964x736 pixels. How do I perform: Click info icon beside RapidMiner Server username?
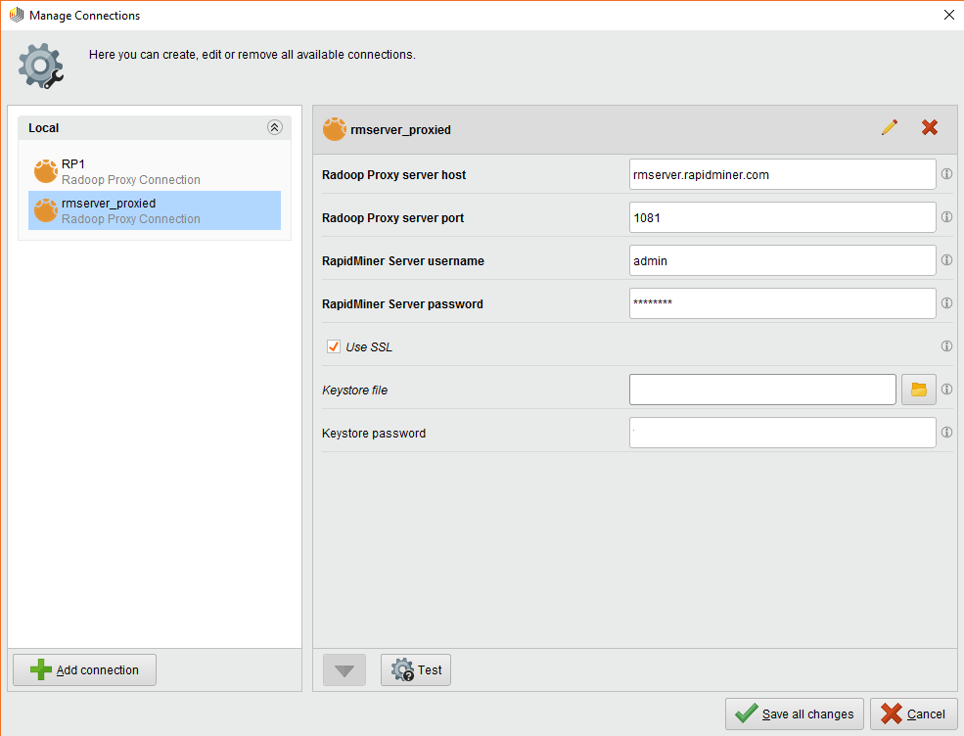click(x=946, y=260)
